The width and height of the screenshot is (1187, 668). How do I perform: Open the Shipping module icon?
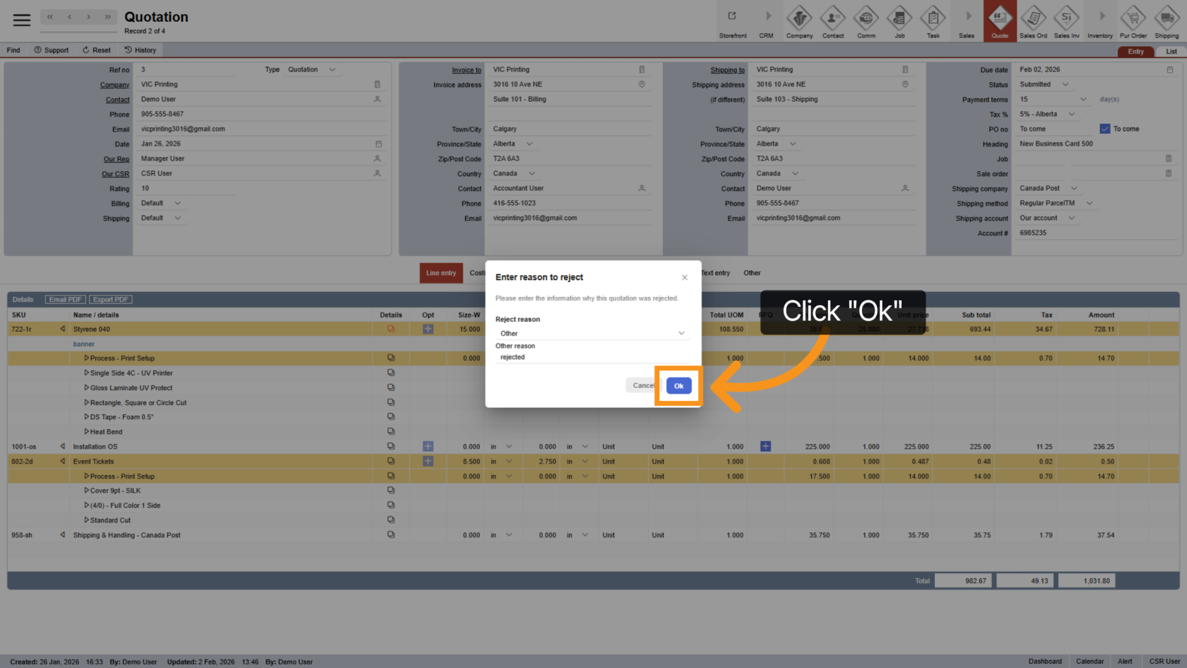(1167, 20)
